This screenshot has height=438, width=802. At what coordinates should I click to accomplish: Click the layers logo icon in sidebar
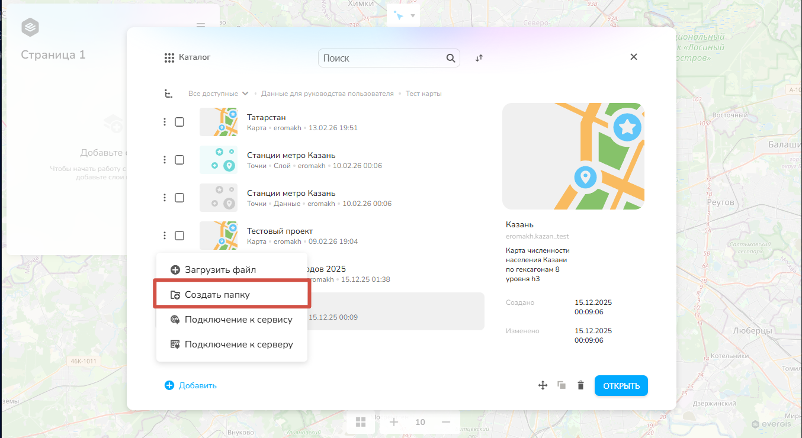click(30, 27)
